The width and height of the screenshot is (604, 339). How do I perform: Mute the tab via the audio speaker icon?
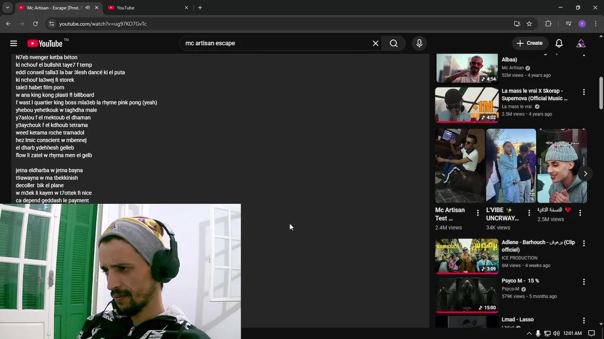click(87, 8)
